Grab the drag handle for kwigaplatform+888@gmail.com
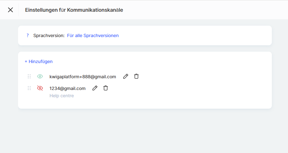 (29, 76)
